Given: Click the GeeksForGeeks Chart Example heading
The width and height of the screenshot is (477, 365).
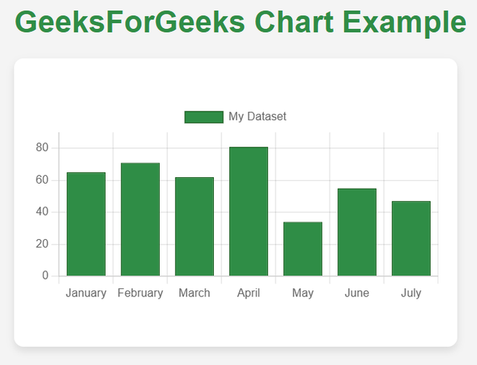Looking at the screenshot, I should point(241,22).
